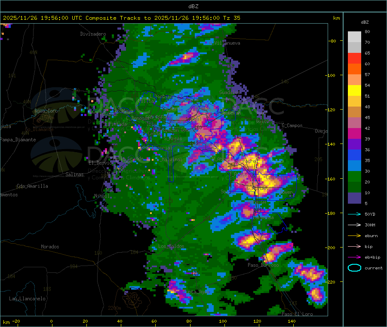The height and width of the screenshot is (327, 387).
Task: Click the Cda_Amarilla map label
Action: pos(32,186)
